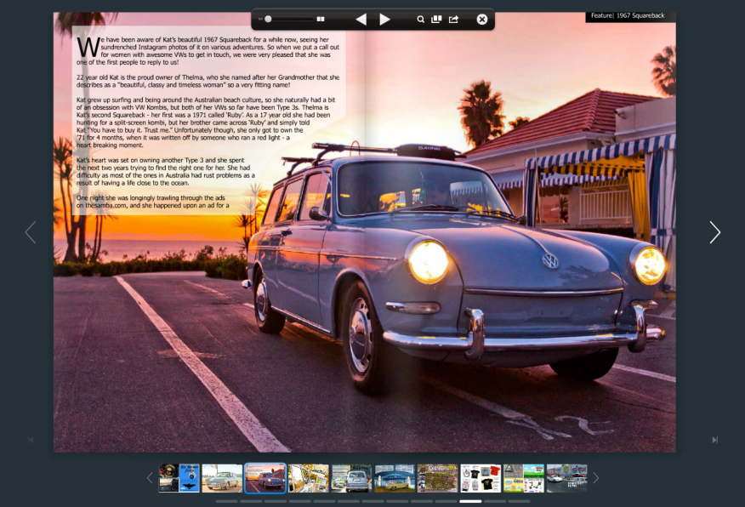Select the highlighted sunset Squareback thumbnail
The width and height of the screenshot is (745, 507).
(x=265, y=478)
